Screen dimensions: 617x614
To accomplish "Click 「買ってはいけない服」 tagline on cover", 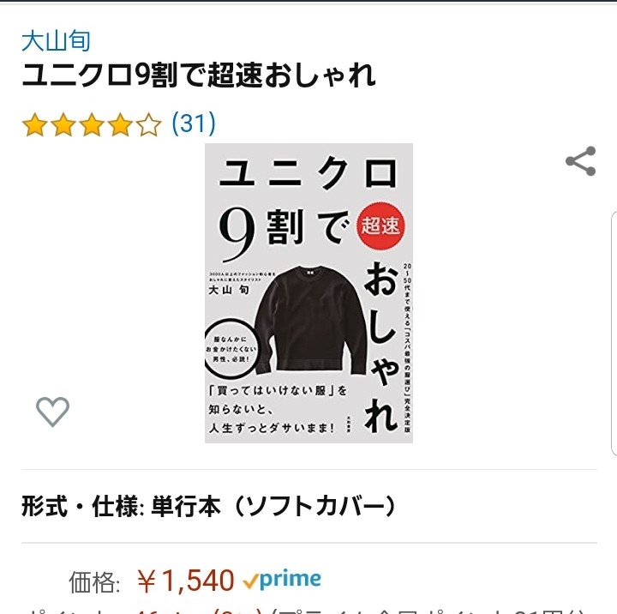I will [x=278, y=390].
